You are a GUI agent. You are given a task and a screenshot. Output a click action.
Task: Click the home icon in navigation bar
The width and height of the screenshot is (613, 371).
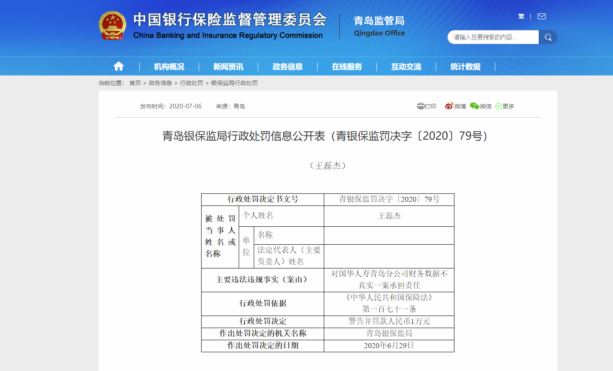click(x=119, y=66)
